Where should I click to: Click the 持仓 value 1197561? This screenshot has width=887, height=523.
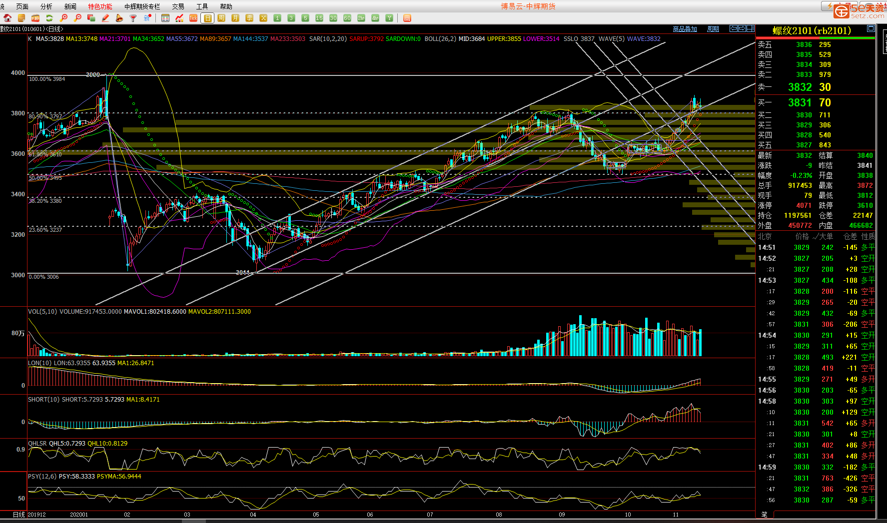(798, 215)
